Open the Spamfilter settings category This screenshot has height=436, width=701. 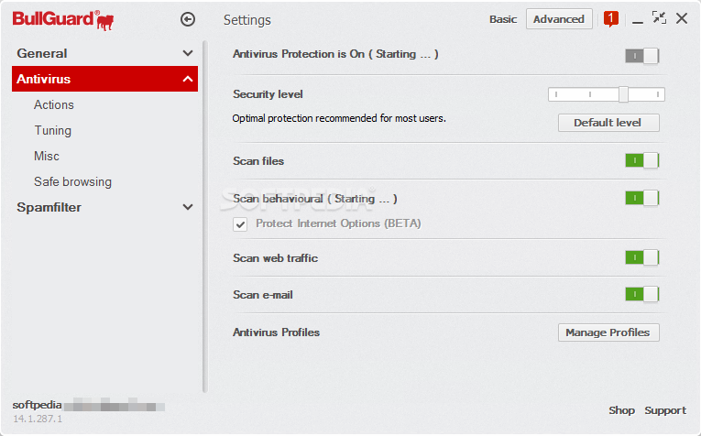coord(49,207)
